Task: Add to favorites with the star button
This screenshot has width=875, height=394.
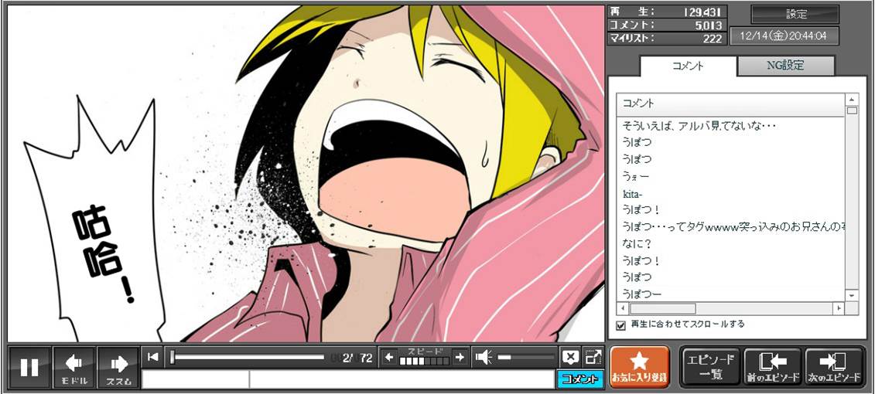Action: (x=639, y=367)
